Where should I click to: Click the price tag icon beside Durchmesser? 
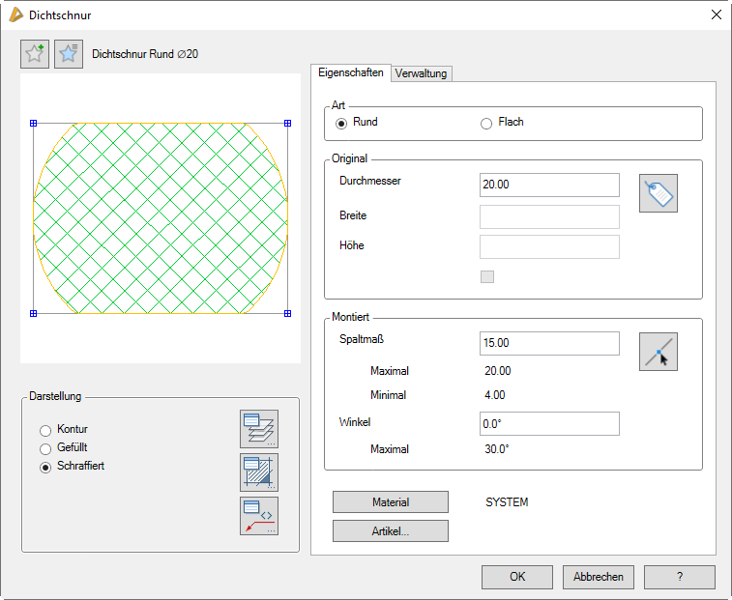coord(659,193)
